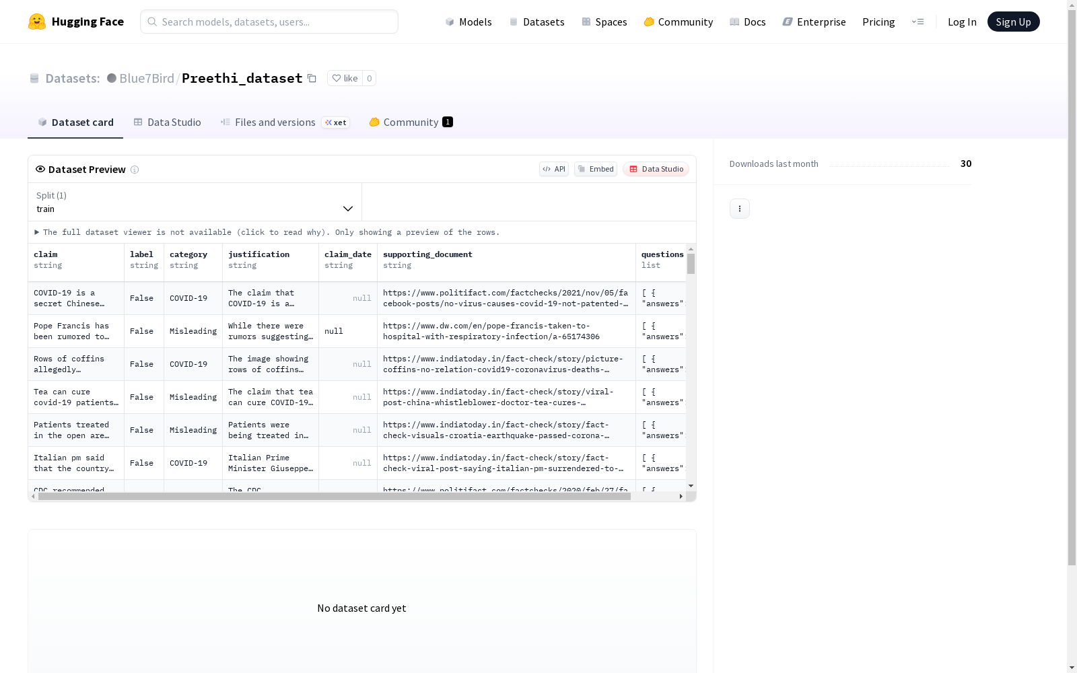Select the 'Italian pm said that the country' claim cell

point(76,463)
